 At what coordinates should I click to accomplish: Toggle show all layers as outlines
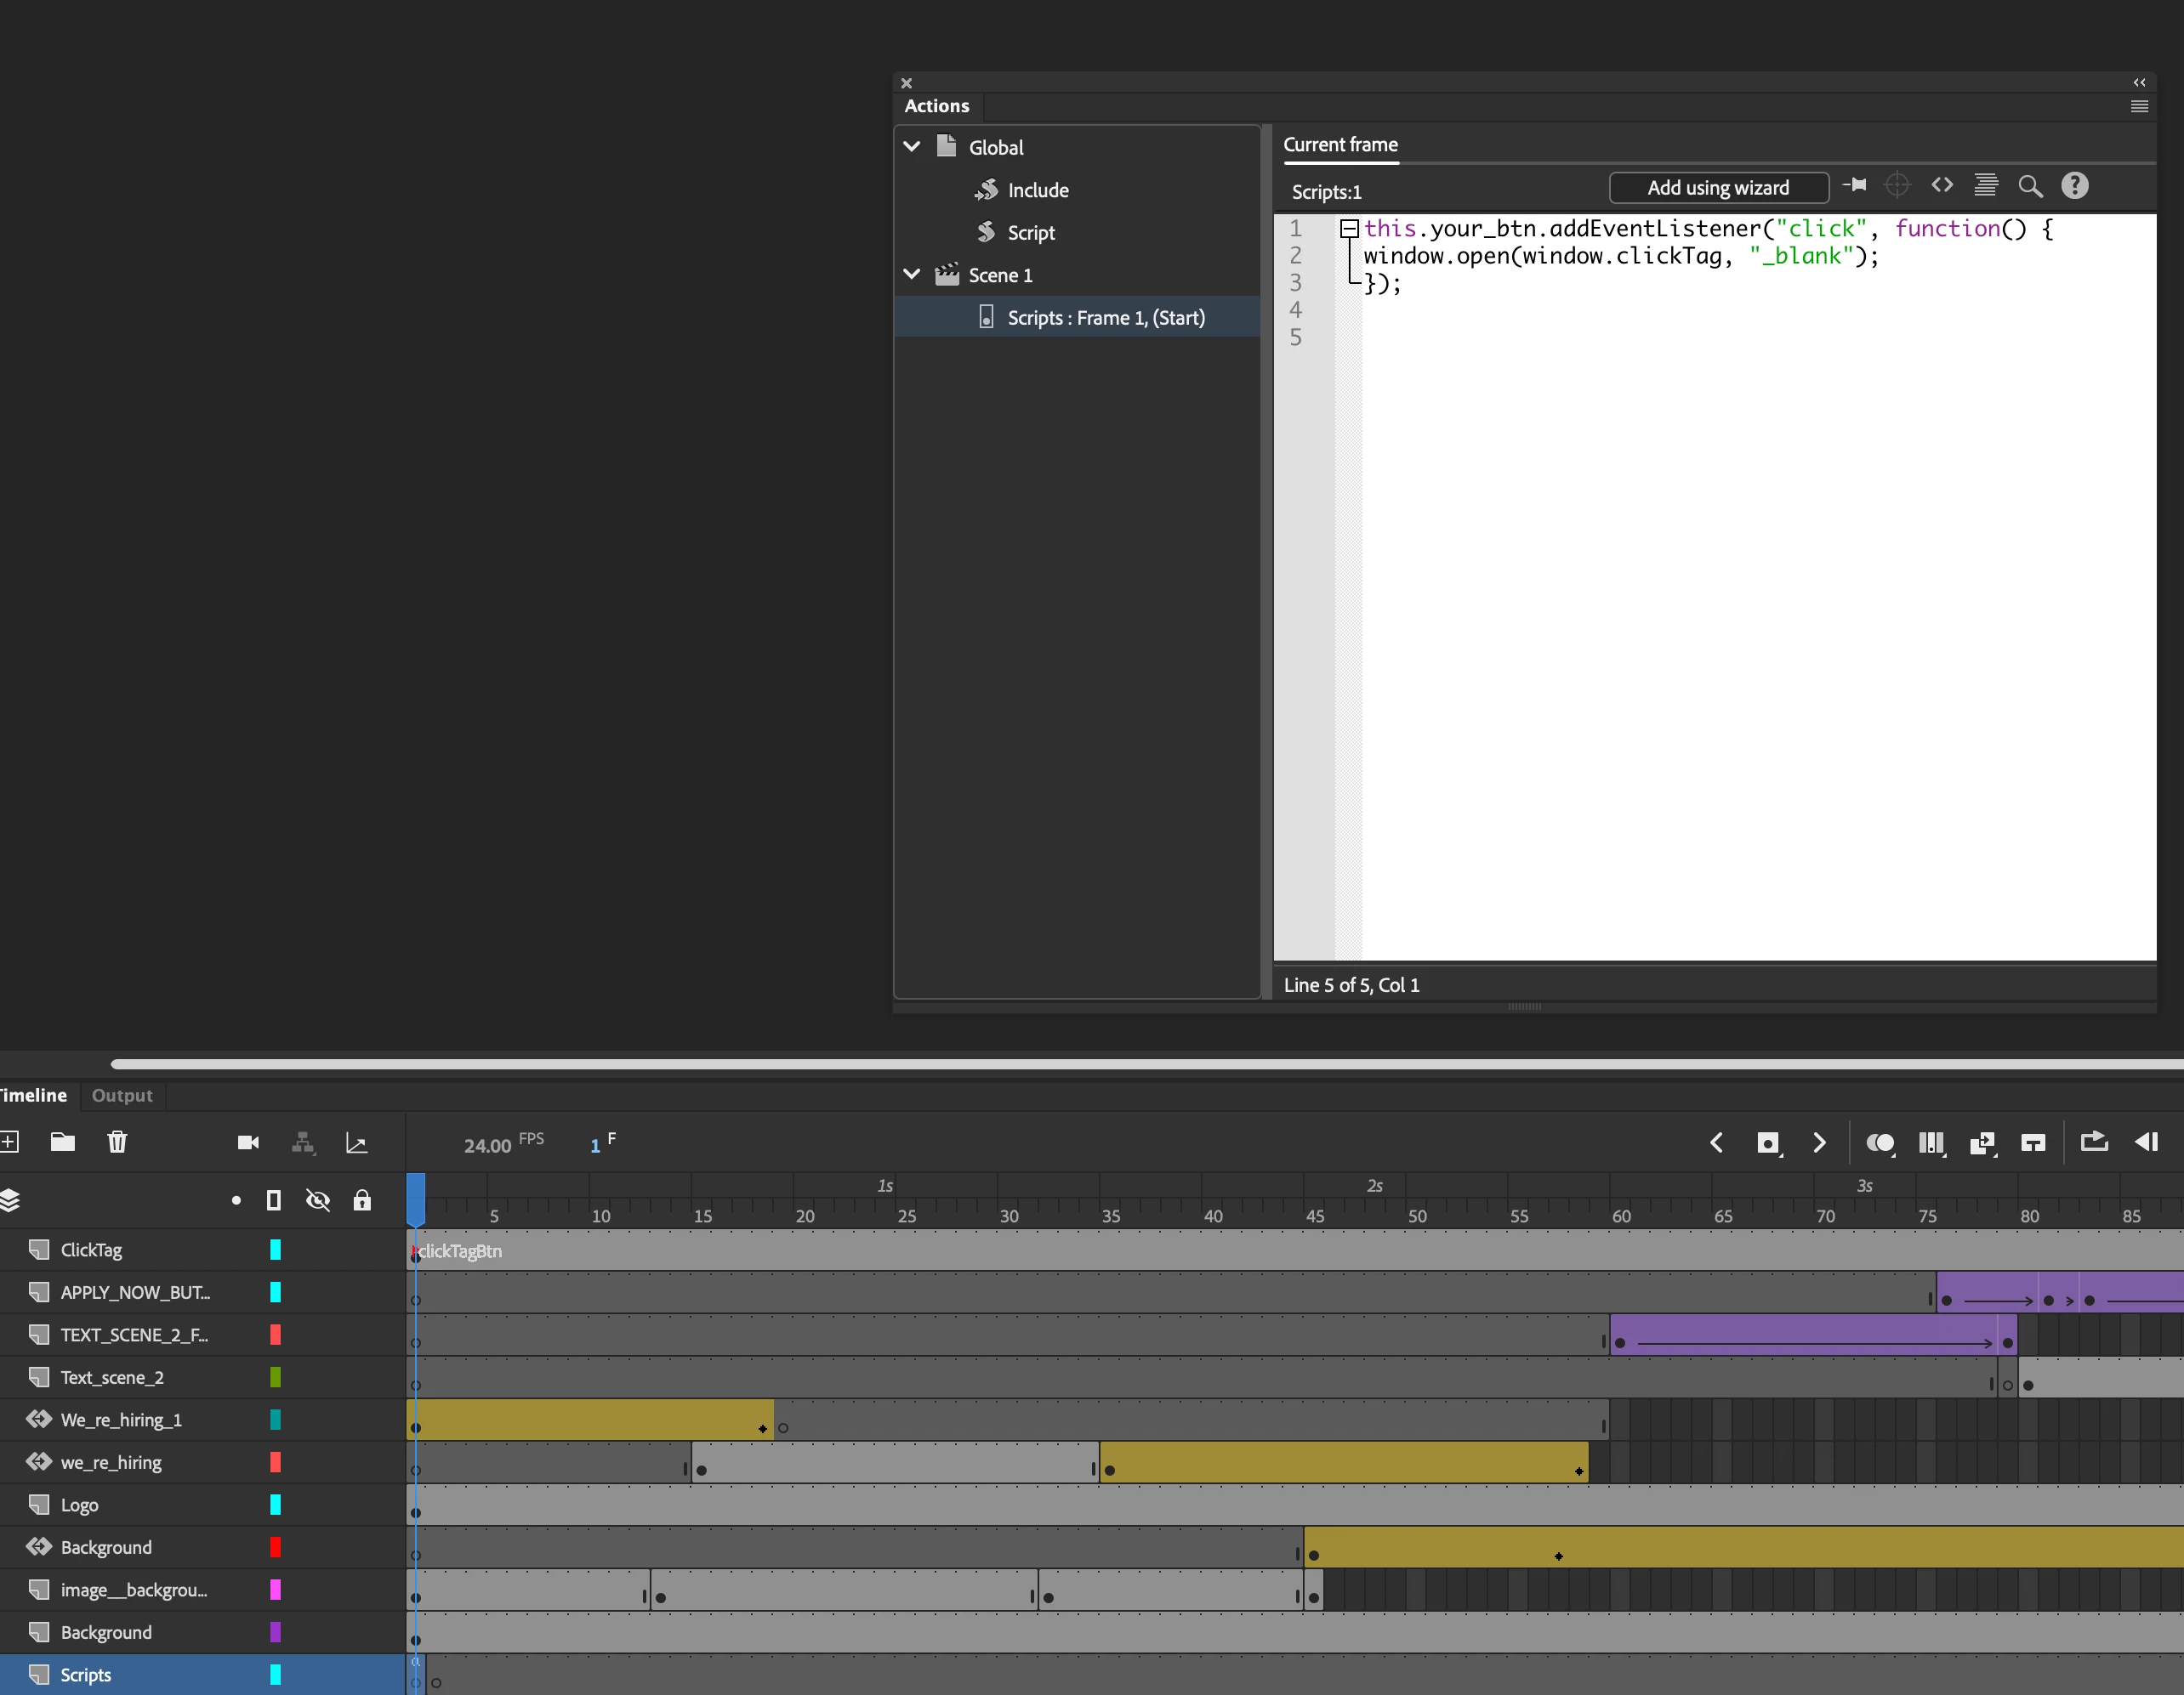point(274,1200)
